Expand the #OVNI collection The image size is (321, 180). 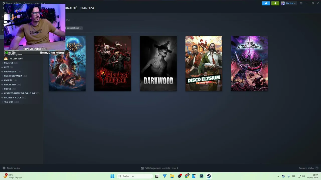click(x=2, y=89)
